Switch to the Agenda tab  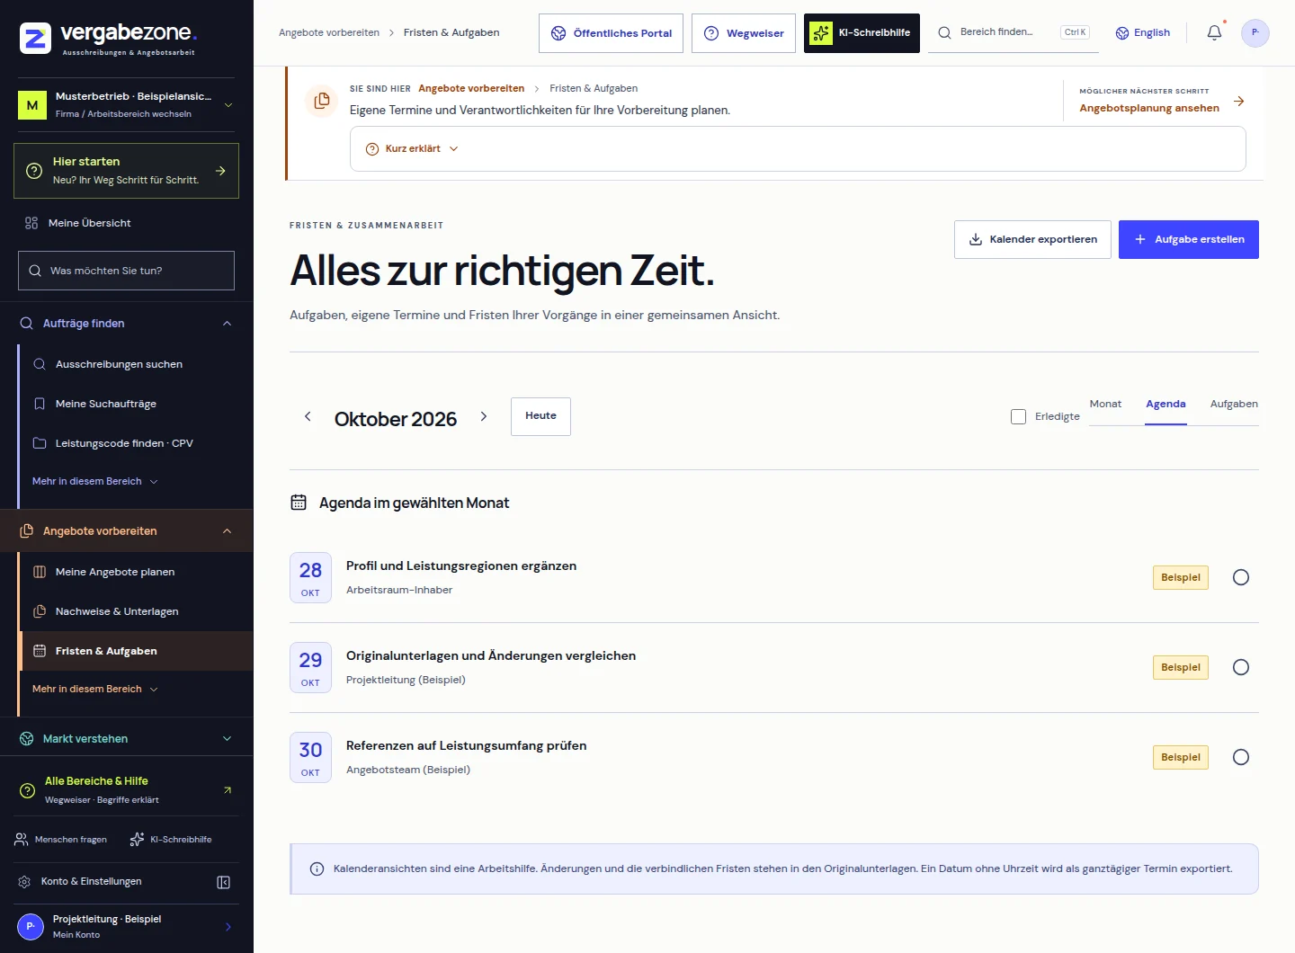(x=1165, y=405)
